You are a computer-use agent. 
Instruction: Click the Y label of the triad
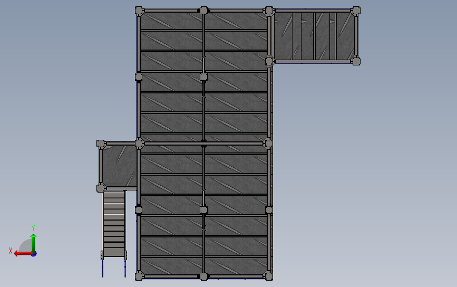33,227
